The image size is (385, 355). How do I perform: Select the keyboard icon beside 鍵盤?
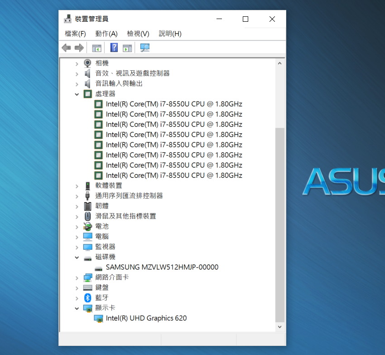click(x=88, y=287)
